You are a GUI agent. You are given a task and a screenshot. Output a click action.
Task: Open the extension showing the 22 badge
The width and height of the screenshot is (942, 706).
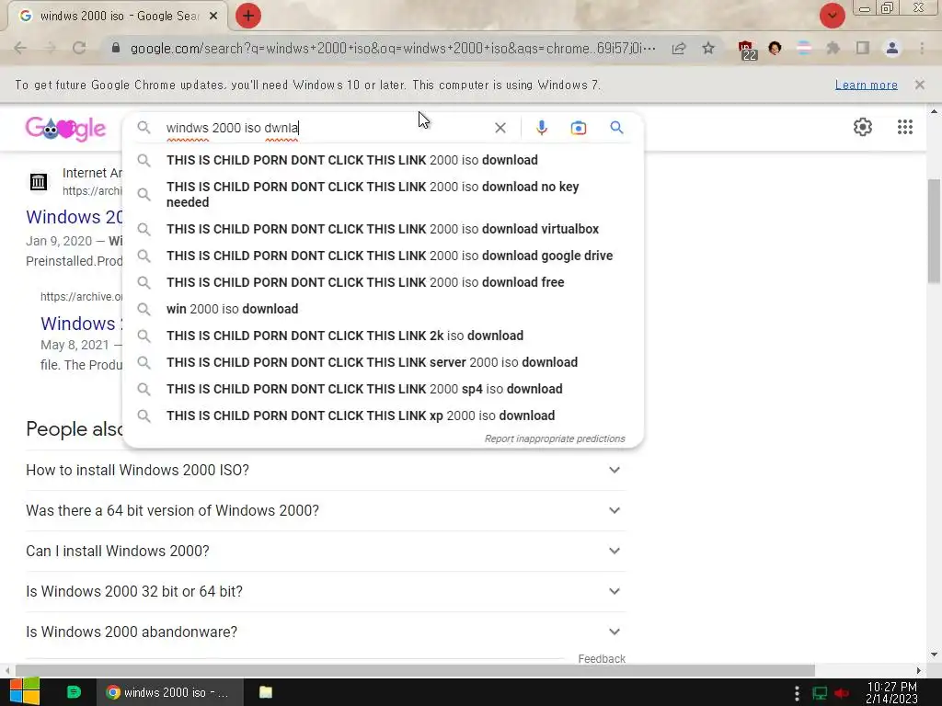pos(747,50)
